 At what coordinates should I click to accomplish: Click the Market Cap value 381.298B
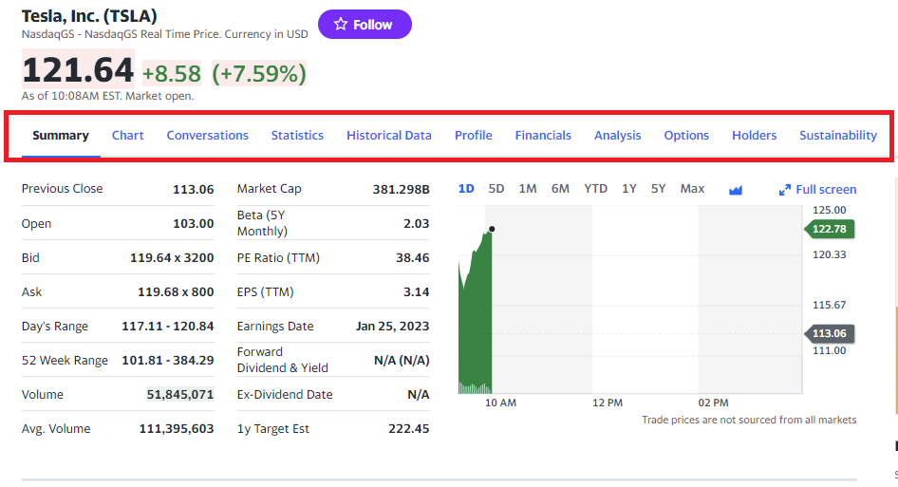click(401, 189)
